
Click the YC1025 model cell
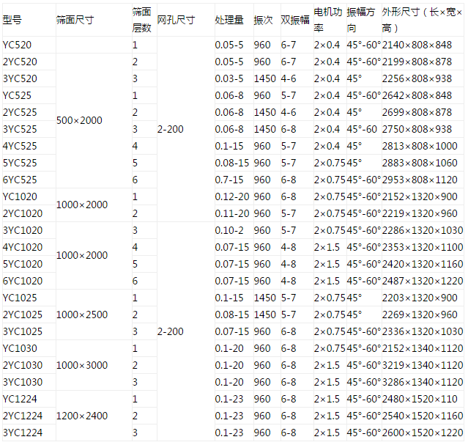pyautogui.click(x=20, y=298)
